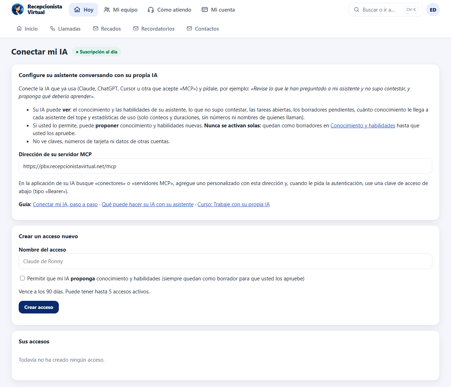Enable the 'Permitir que mi IA proponga' checkbox
The height and width of the screenshot is (387, 451).
(x=22, y=278)
